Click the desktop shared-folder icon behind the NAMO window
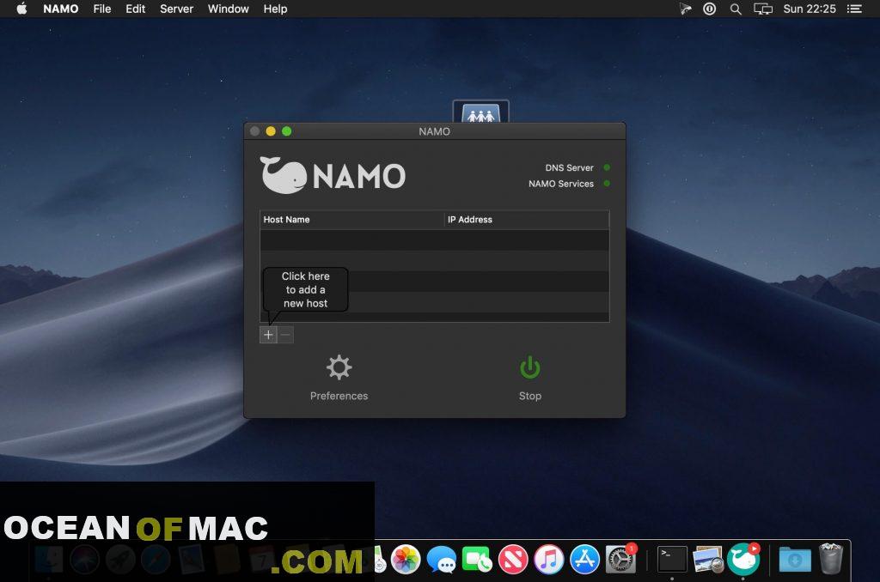This screenshot has height=582, width=880. pos(481,112)
